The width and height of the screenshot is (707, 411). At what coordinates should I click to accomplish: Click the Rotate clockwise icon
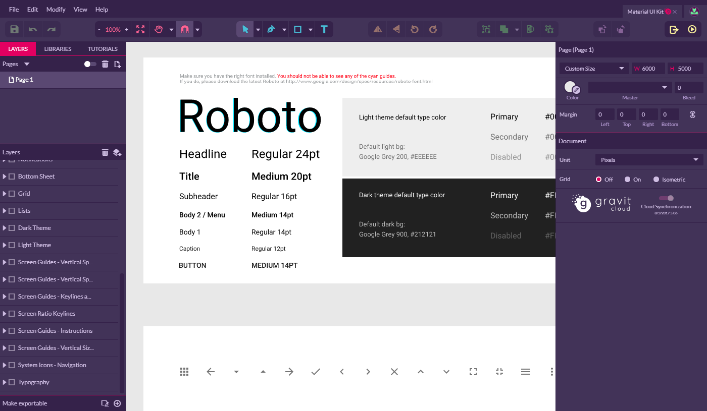pos(433,30)
